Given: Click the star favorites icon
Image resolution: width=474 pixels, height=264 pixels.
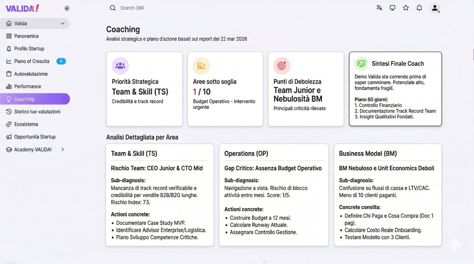Looking at the screenshot, I should pos(405,8).
